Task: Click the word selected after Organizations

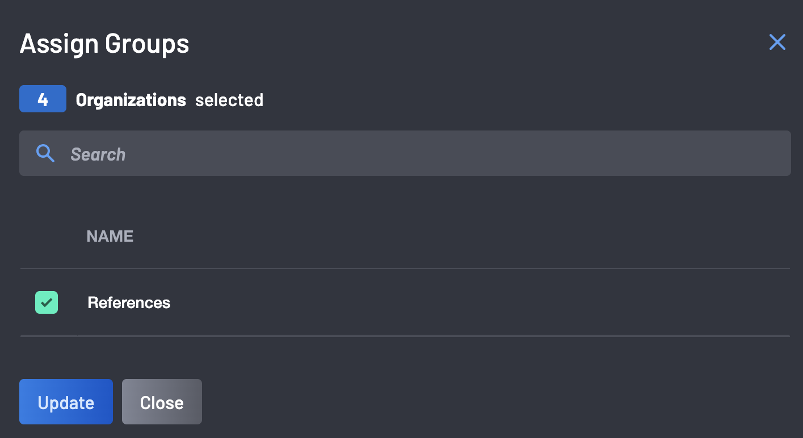Action: [x=229, y=100]
